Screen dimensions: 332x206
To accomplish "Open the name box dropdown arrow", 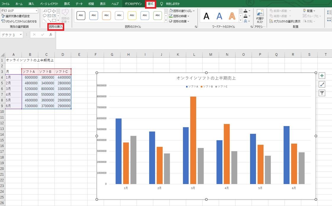I will pos(21,35).
